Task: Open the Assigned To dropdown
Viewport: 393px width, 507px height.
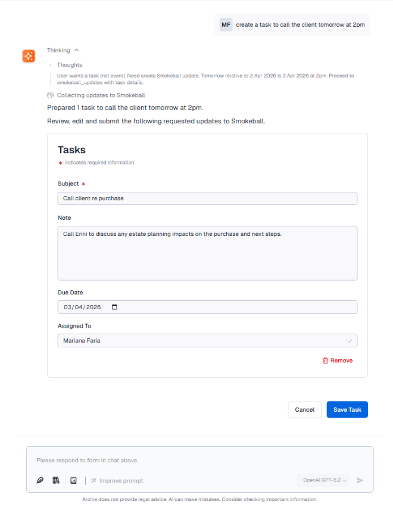Action: pos(207,341)
